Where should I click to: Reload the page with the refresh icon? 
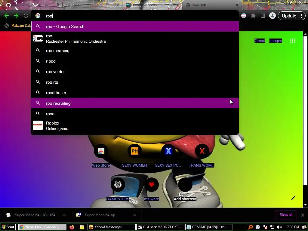coord(26,16)
